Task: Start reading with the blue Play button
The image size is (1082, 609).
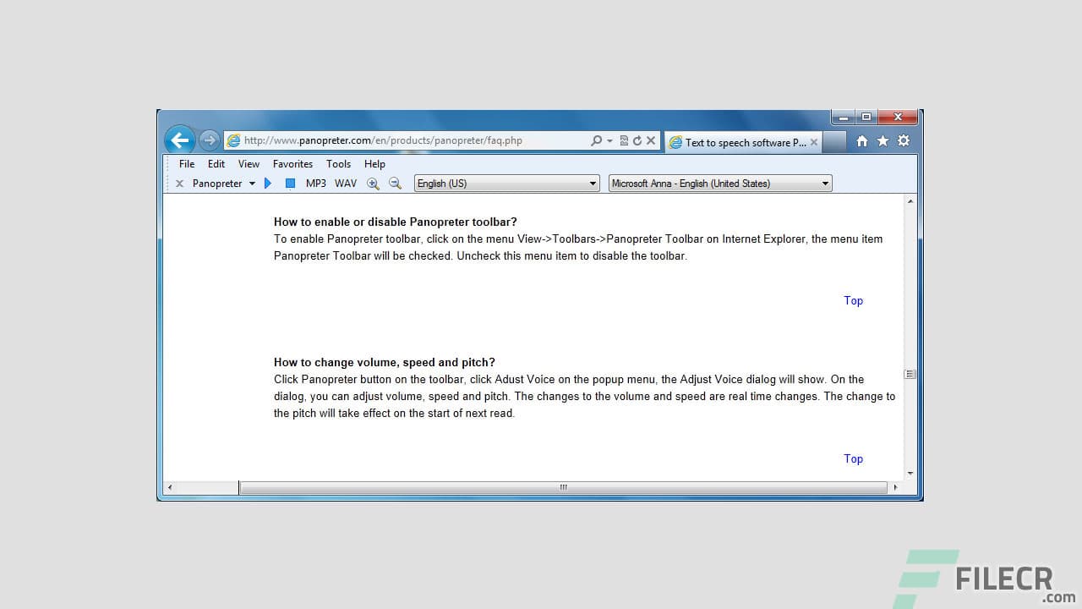Action: [268, 184]
